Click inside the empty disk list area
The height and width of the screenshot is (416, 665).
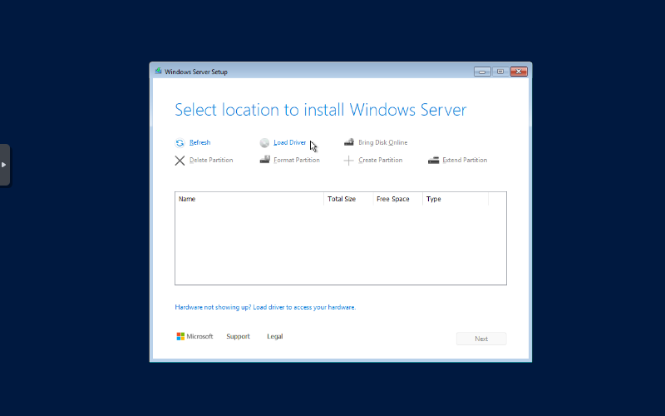340,245
